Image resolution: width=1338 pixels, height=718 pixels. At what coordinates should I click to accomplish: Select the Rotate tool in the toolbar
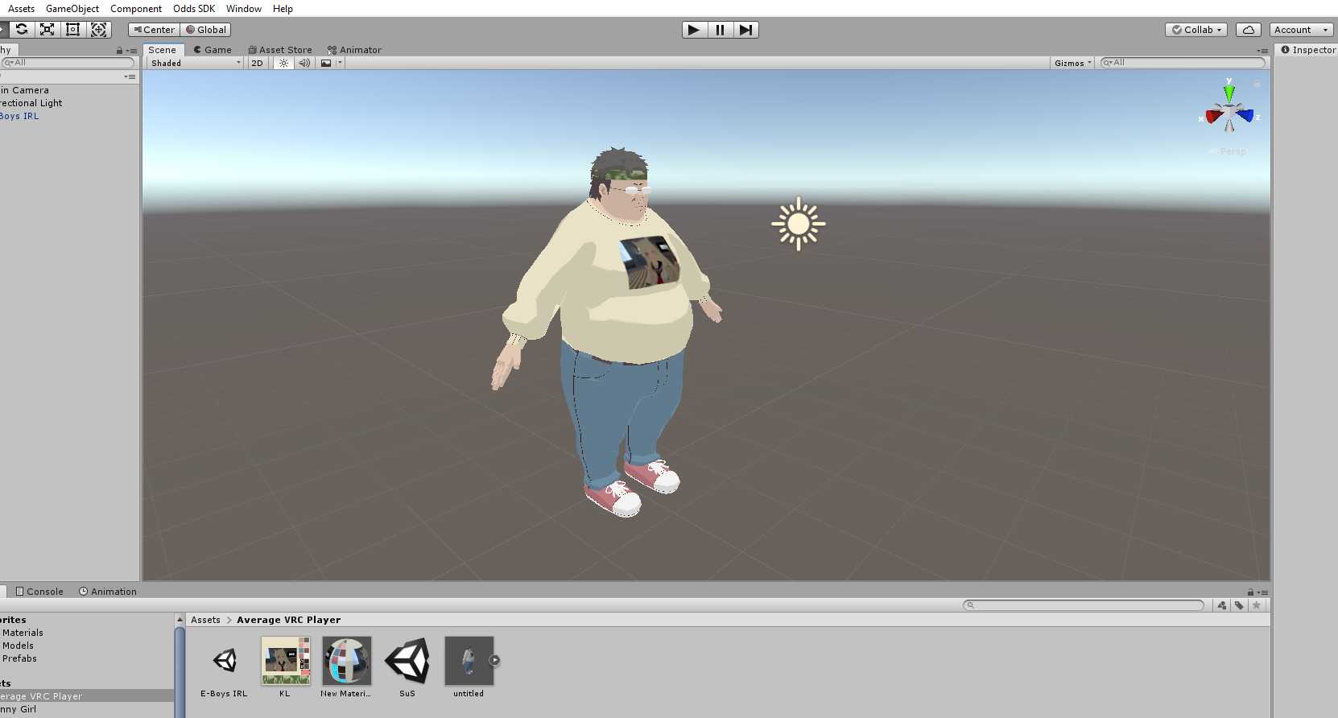point(22,30)
